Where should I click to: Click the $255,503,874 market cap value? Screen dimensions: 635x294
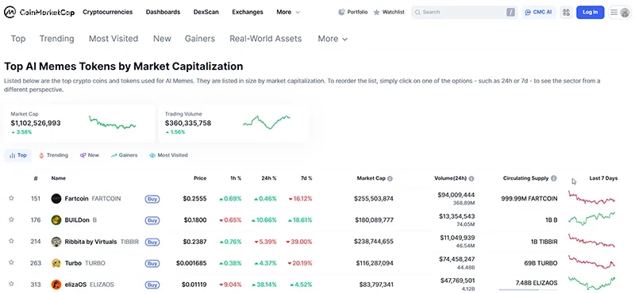pos(373,199)
